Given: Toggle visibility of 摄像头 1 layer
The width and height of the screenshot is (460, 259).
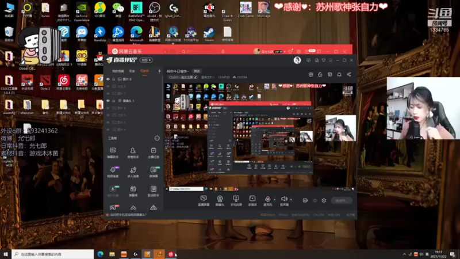Looking at the screenshot, I should [108, 101].
